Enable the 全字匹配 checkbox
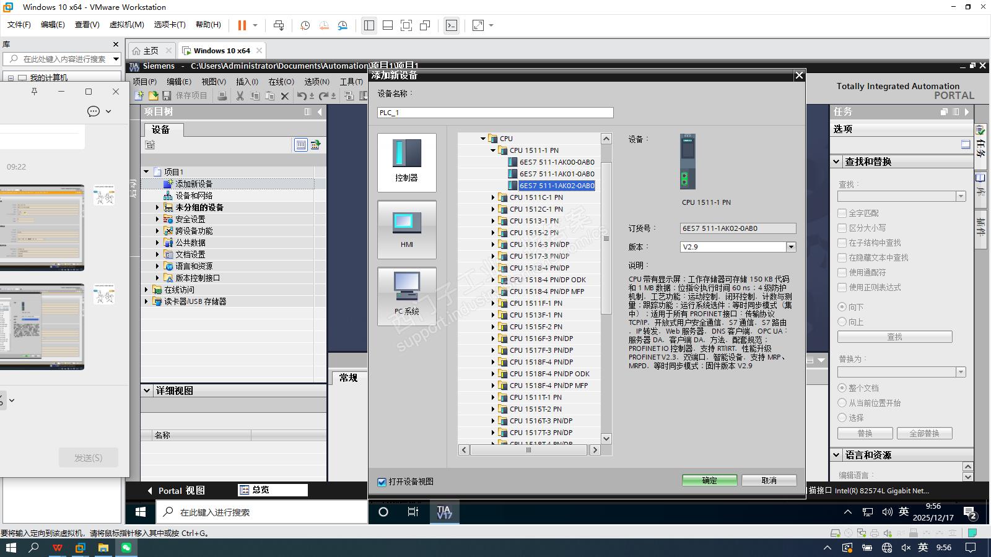 tap(842, 213)
